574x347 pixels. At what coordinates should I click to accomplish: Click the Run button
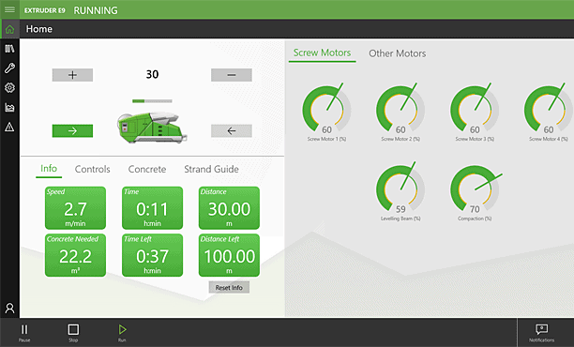[122, 332]
